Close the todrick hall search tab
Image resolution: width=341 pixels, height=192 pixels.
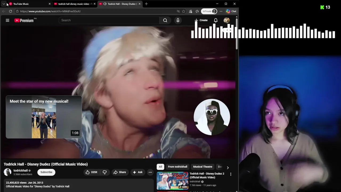click(95, 4)
